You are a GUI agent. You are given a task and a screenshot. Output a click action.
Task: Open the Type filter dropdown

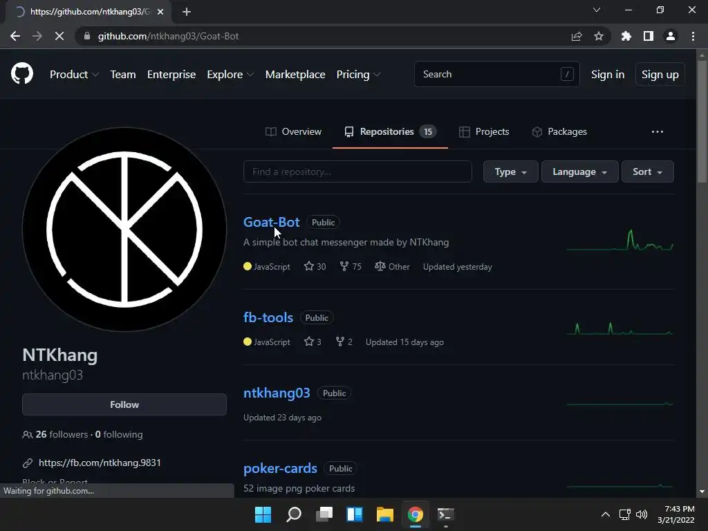(511, 171)
